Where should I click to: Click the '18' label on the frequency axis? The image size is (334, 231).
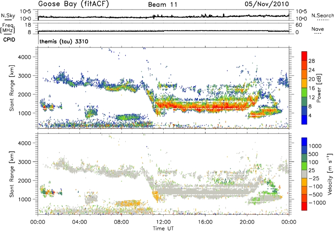pos(28,25)
